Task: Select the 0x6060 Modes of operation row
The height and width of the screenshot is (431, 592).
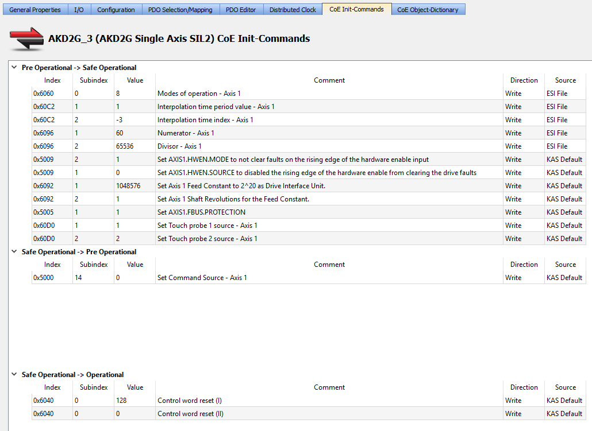Action: tap(309, 93)
